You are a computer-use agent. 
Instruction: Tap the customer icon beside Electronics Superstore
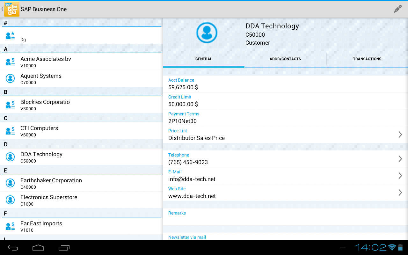click(x=10, y=200)
